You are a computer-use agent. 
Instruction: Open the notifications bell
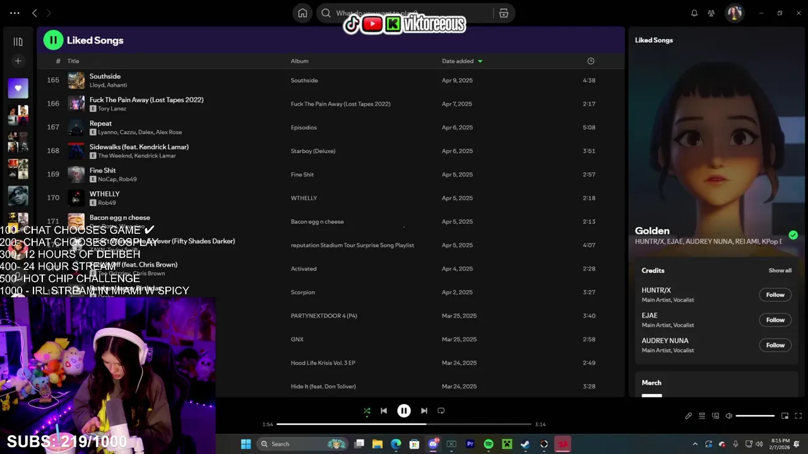click(x=694, y=13)
